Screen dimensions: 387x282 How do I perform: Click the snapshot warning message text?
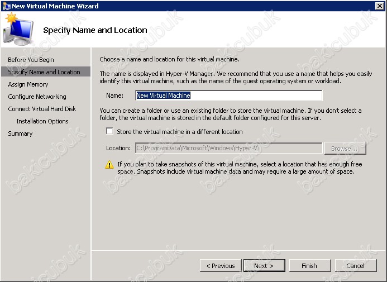click(x=240, y=168)
